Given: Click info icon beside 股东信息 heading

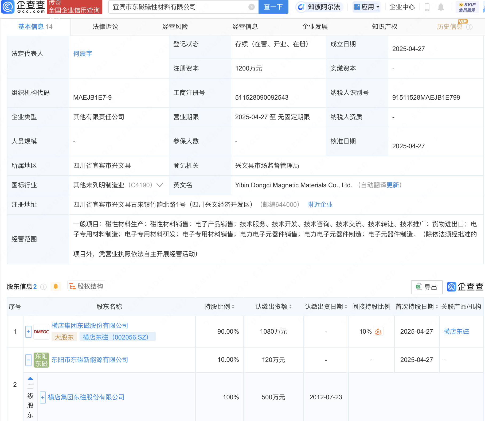Looking at the screenshot, I should click(43, 287).
